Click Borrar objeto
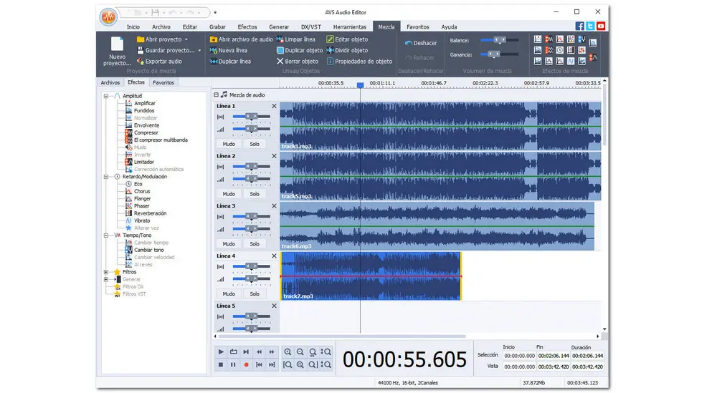 (x=298, y=61)
